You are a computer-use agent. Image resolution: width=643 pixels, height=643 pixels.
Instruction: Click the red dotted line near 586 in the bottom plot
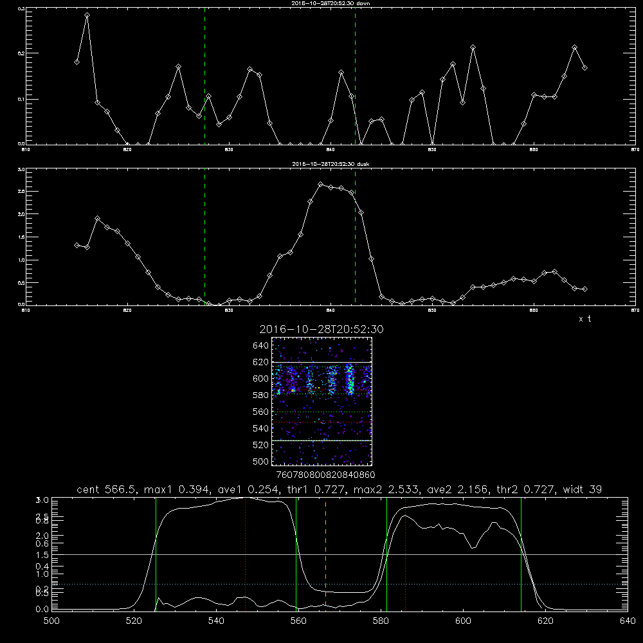(406, 554)
